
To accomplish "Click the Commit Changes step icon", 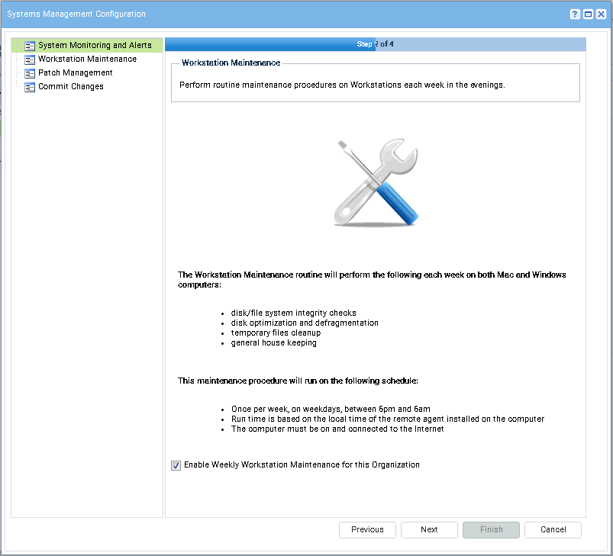I will (x=30, y=87).
